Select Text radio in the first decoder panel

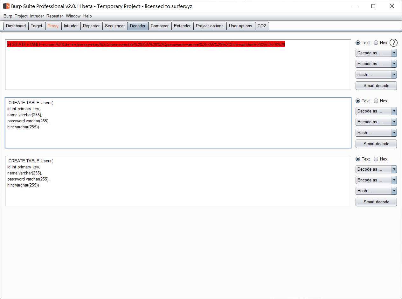pyautogui.click(x=358, y=43)
